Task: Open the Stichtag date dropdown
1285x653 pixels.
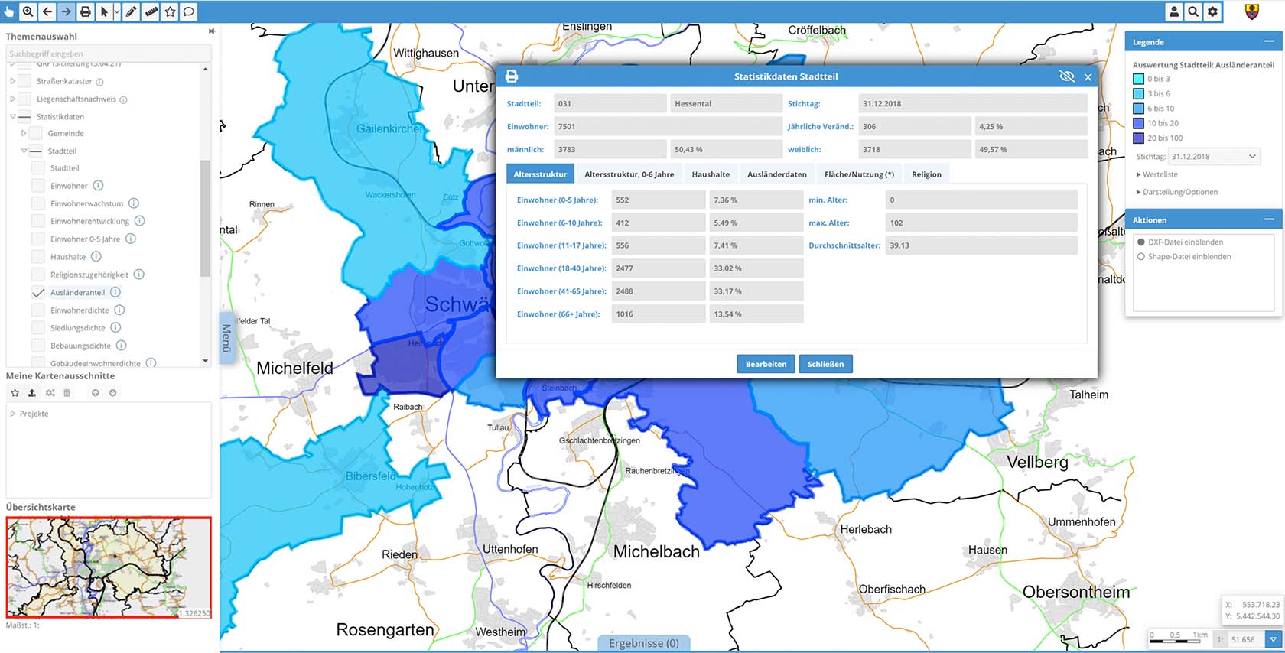Action: tap(1214, 157)
